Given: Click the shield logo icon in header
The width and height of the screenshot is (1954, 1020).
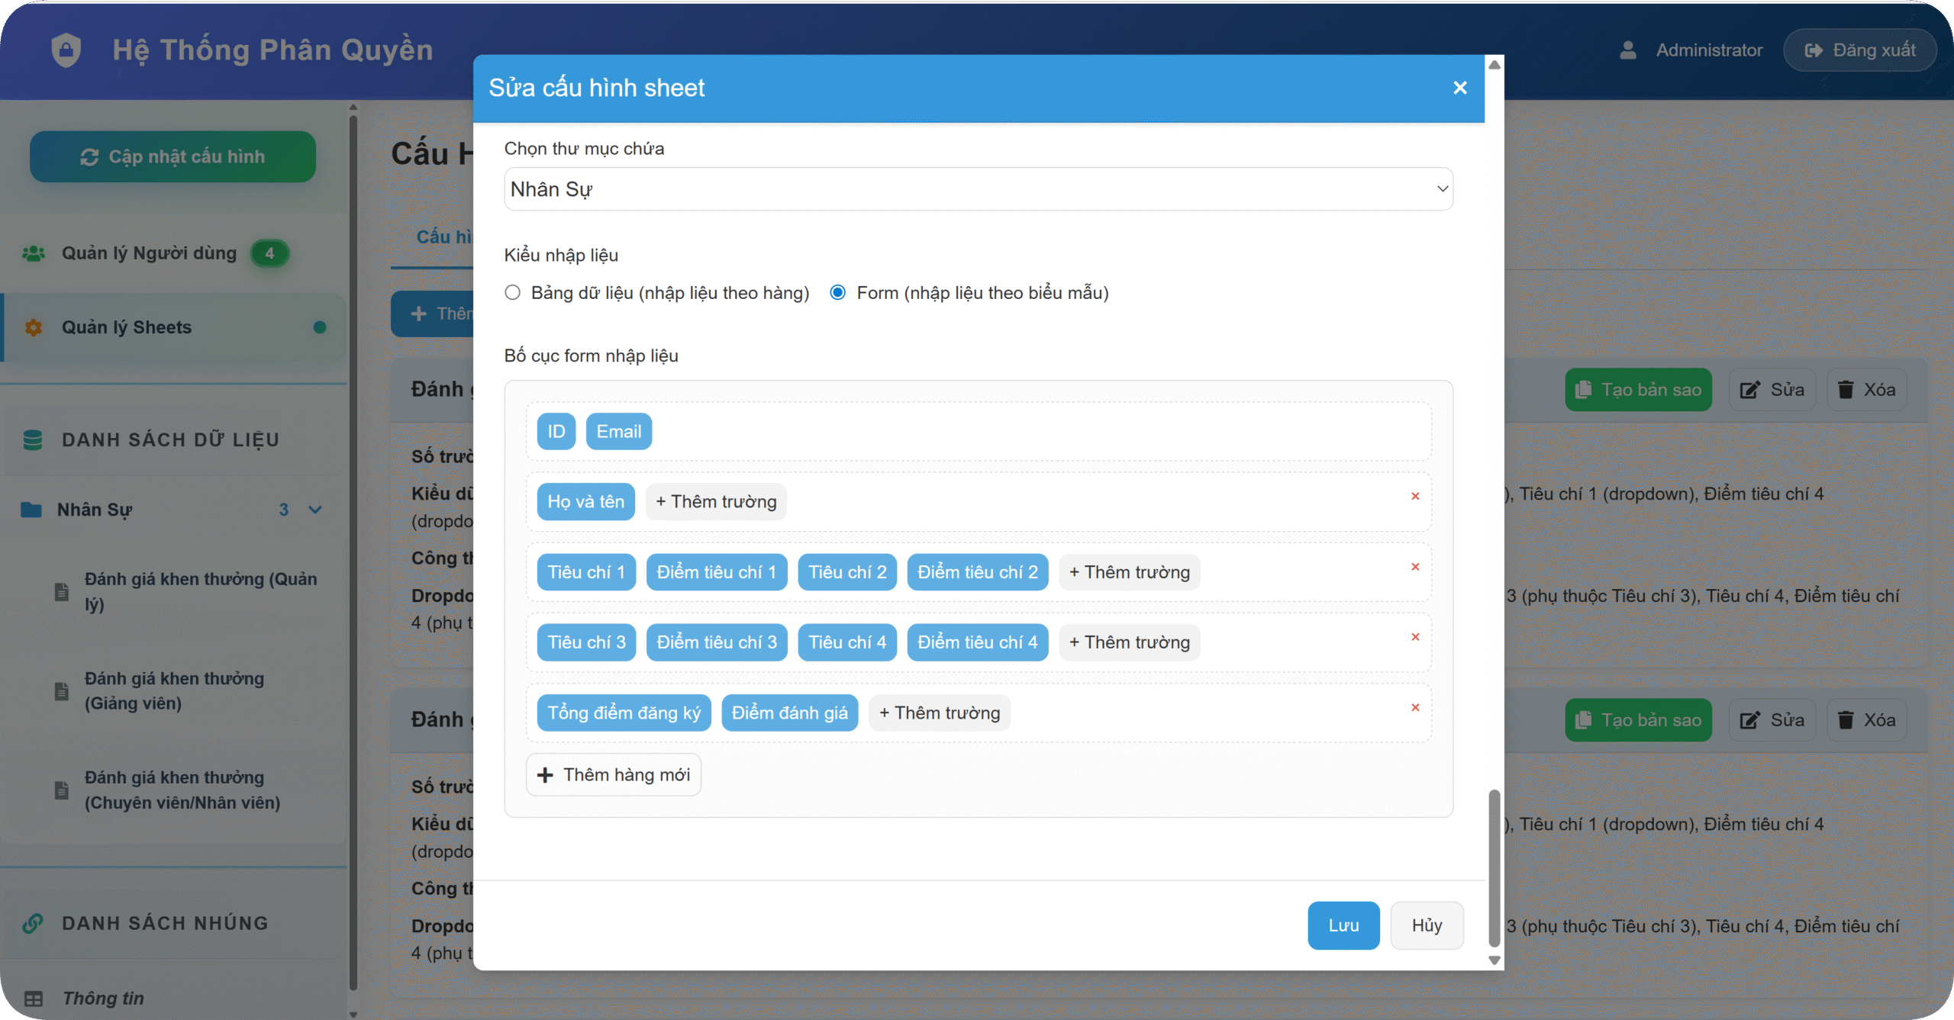Looking at the screenshot, I should (x=66, y=50).
